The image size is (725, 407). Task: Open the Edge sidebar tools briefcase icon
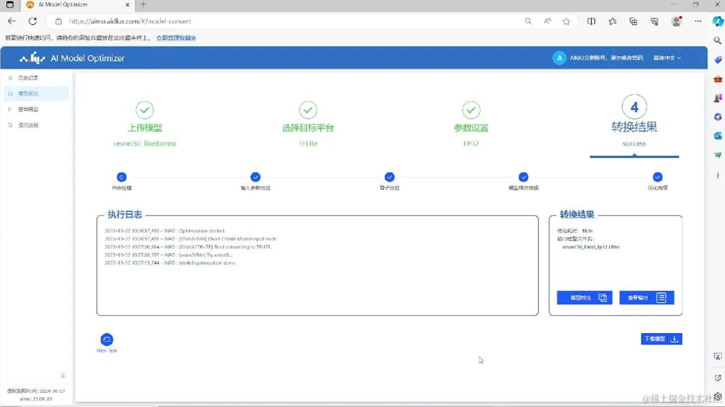tap(718, 79)
